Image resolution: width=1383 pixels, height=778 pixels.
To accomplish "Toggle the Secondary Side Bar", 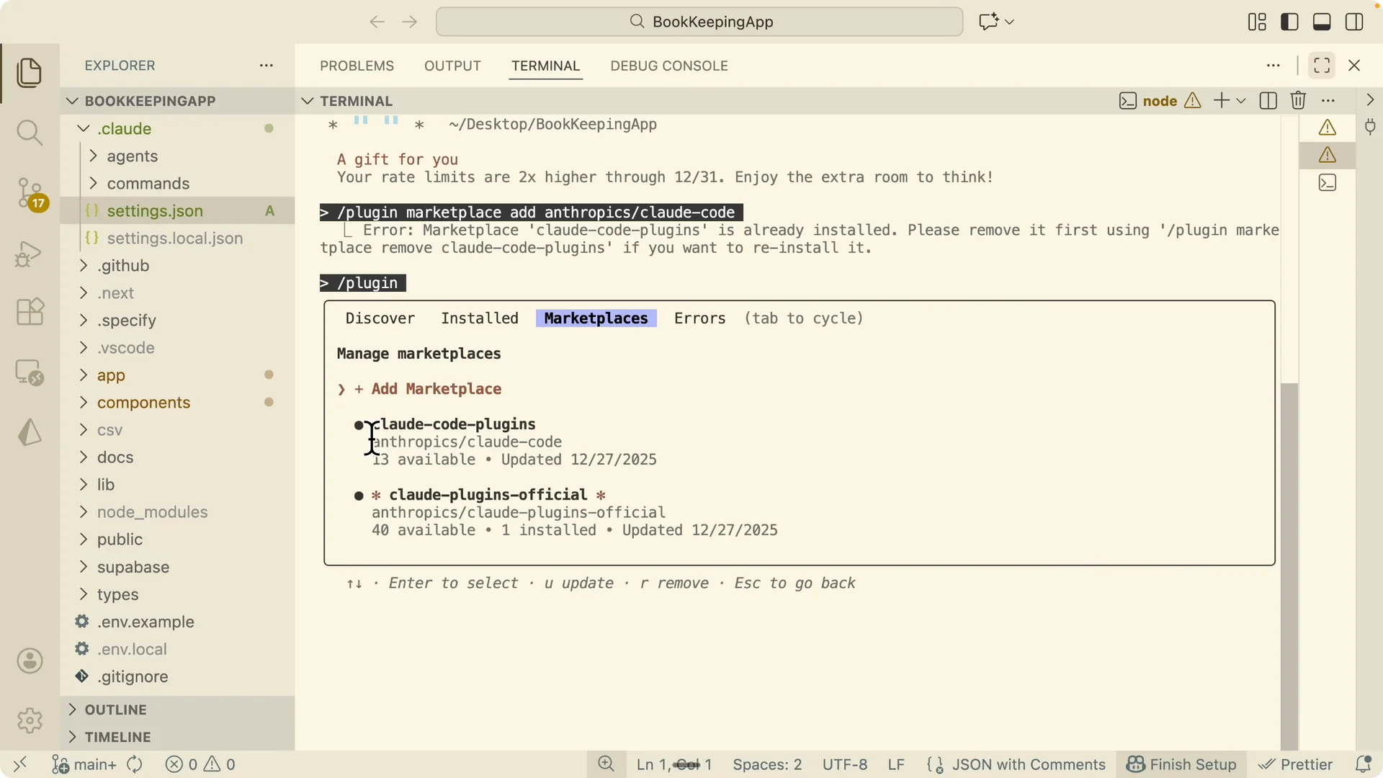I will click(1354, 22).
